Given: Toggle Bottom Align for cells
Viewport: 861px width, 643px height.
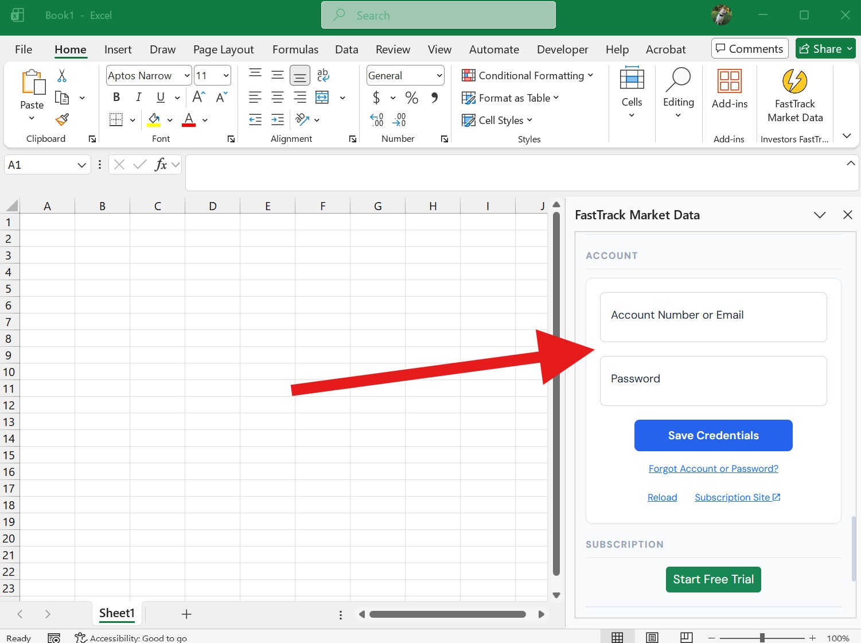Looking at the screenshot, I should coord(300,75).
